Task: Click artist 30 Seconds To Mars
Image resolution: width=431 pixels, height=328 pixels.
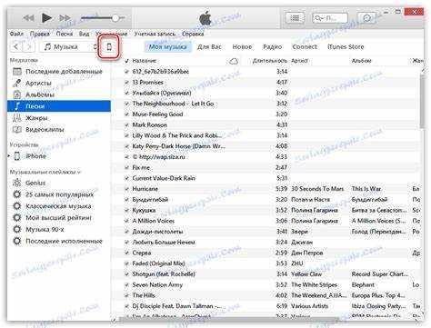Action: [x=317, y=189]
